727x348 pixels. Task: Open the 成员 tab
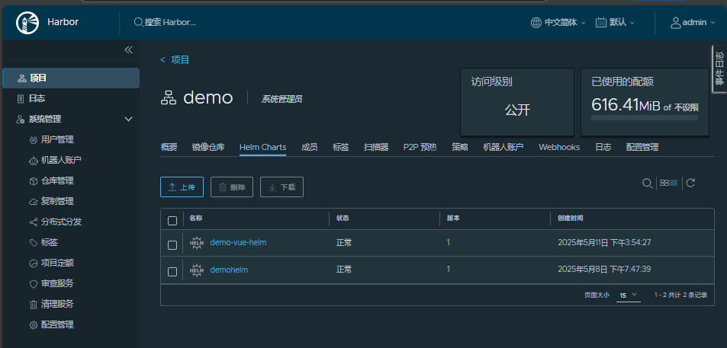click(x=309, y=147)
